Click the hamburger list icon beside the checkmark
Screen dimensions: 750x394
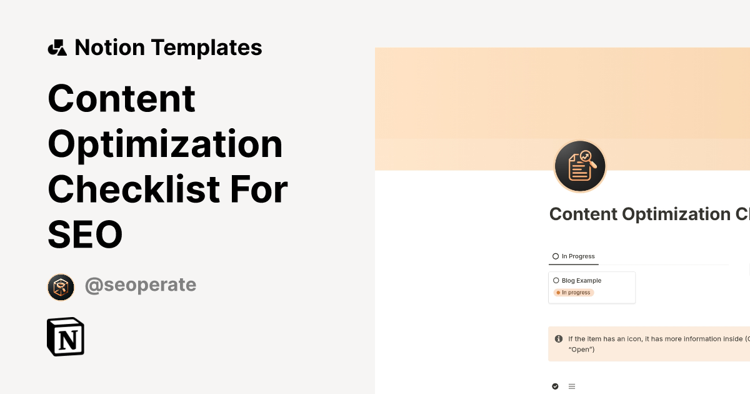(571, 386)
